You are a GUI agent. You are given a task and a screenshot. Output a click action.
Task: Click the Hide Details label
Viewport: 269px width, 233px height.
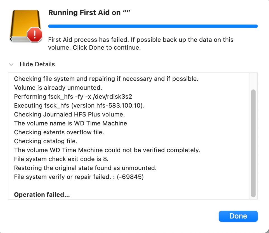pos(37,64)
